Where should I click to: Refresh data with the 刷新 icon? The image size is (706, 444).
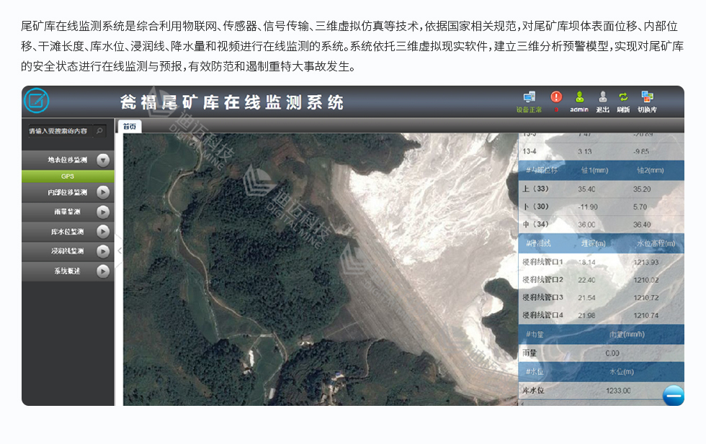click(623, 97)
